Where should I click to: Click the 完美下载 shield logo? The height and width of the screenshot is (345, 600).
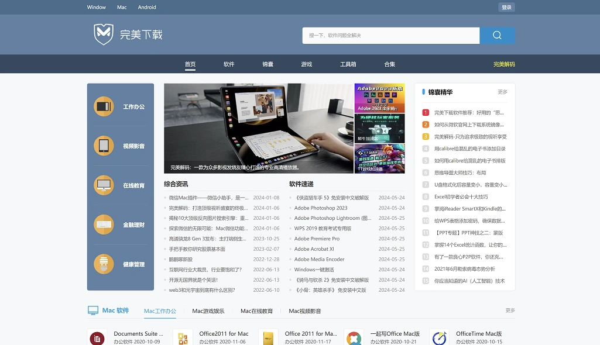pyautogui.click(x=104, y=34)
